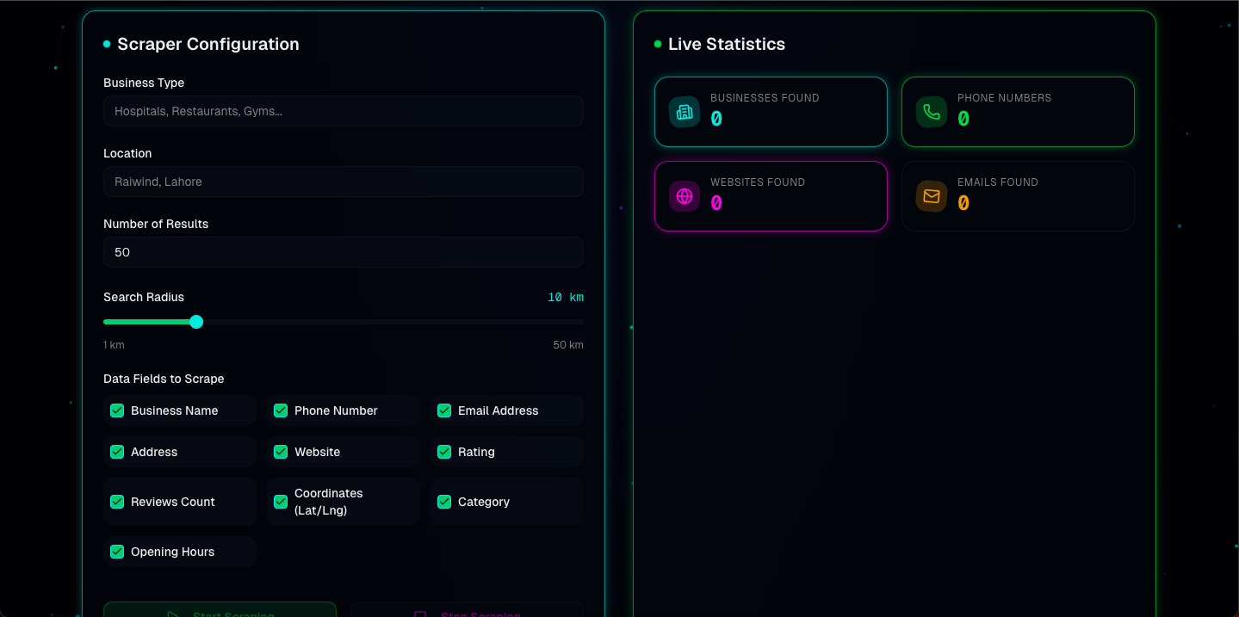1239x617 pixels.
Task: Toggle the Email Address checkbox
Action: [x=444, y=410]
